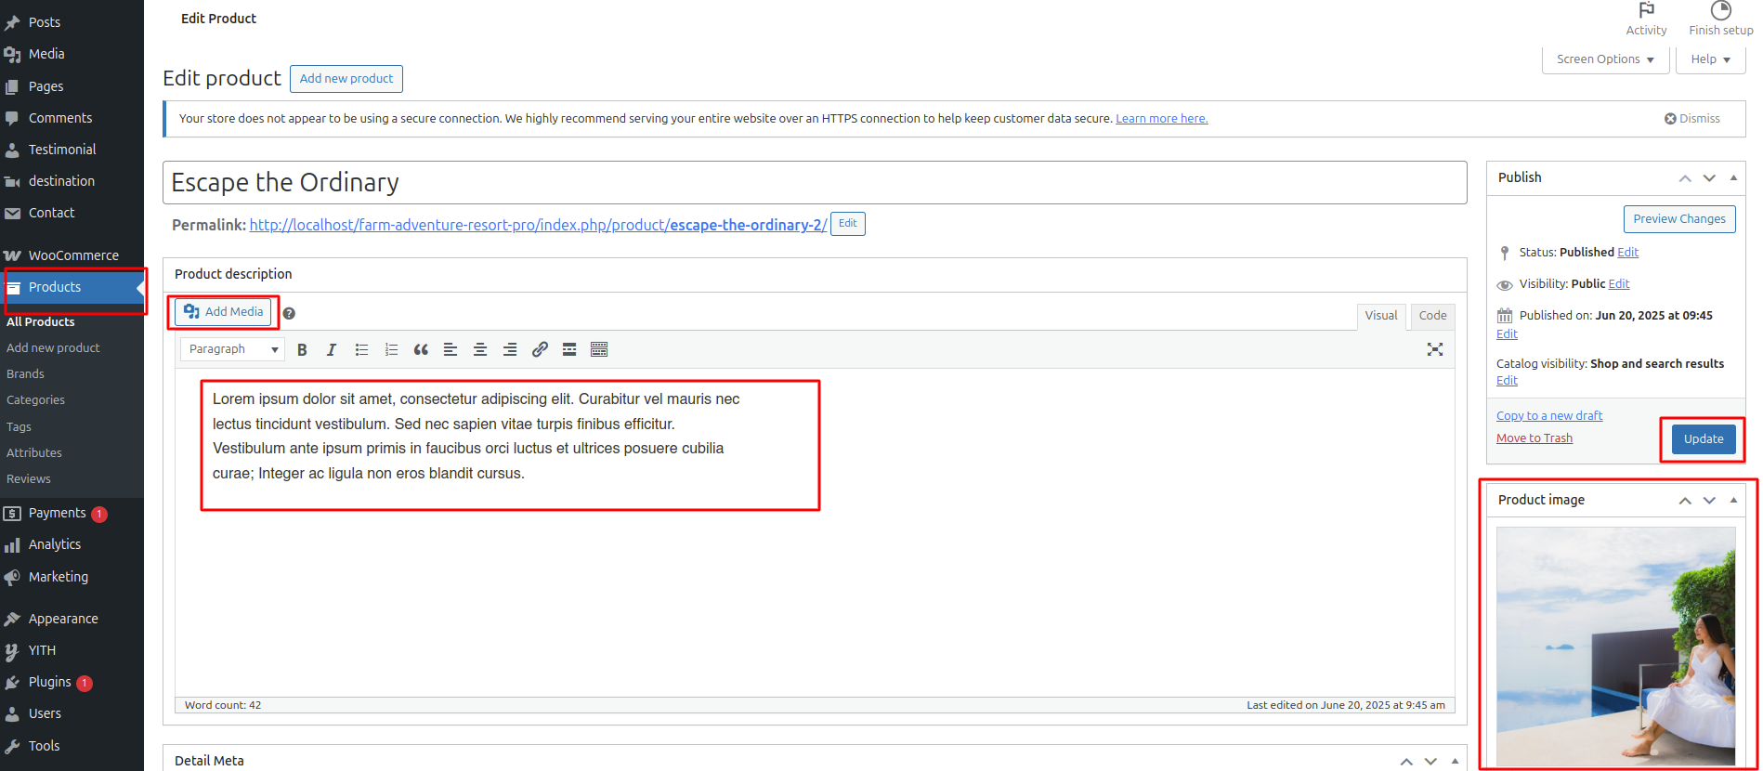The image size is (1763, 771).
Task: Enter distraction-free fullscreen editor mode
Action: point(1435,349)
